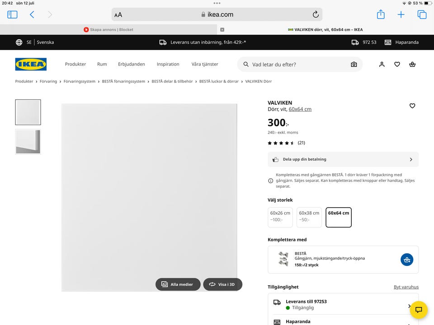The image size is (434, 325).
Task: Choose the 60x26 cm size option
Action: coord(280,217)
